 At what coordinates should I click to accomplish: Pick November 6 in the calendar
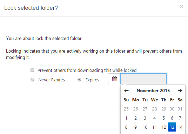172,118
